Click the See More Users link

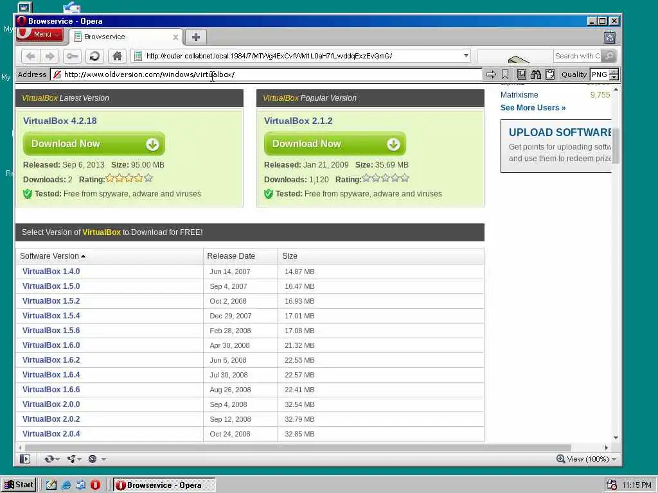point(533,108)
